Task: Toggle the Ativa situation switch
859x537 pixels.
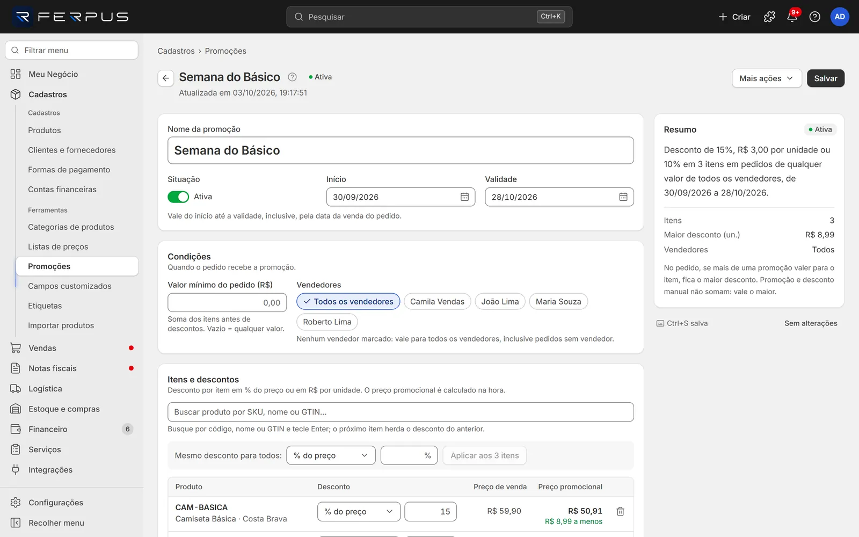Action: click(178, 197)
